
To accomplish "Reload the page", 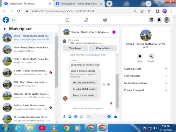I will 18,11.
